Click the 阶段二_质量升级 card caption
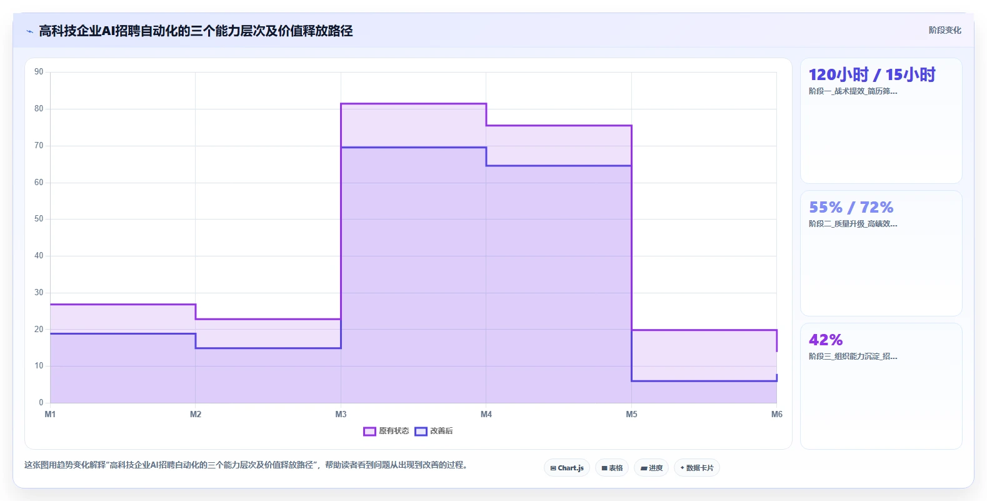 pos(853,224)
